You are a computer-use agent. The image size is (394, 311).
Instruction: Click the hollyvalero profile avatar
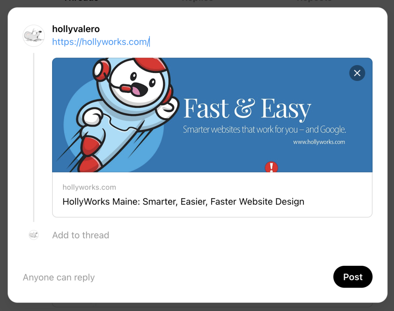(33, 36)
